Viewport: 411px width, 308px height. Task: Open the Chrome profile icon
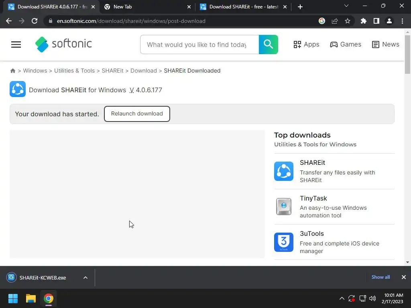point(389,21)
